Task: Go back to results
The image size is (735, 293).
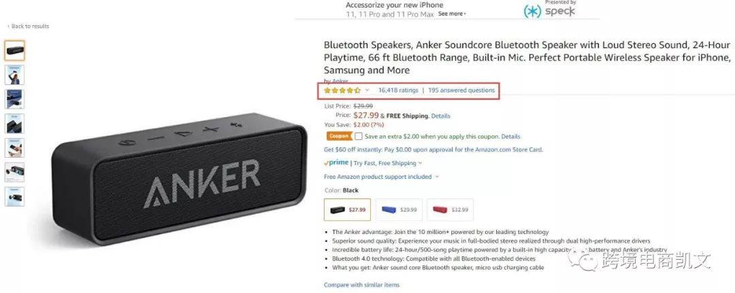Action: point(28,27)
